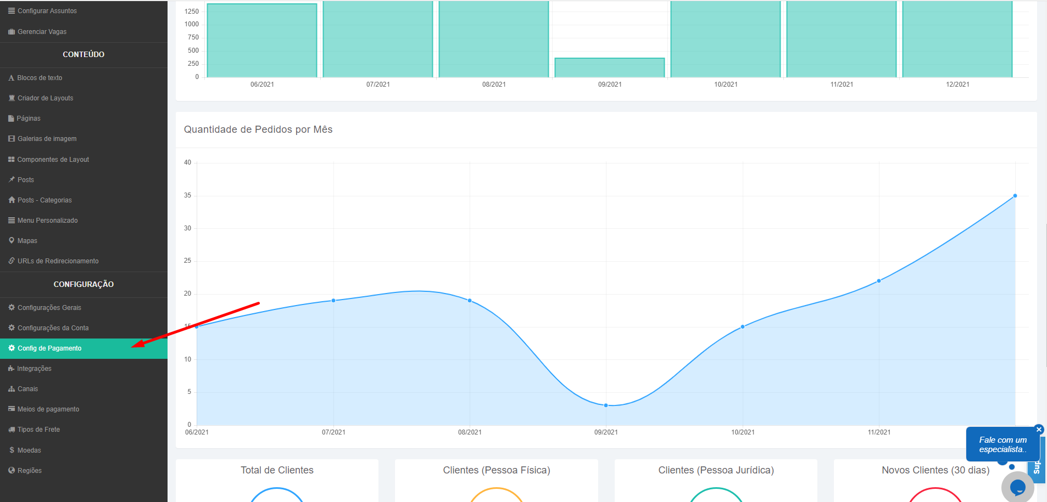Click the Posts pin icon
The height and width of the screenshot is (502, 1047).
pyautogui.click(x=12, y=180)
